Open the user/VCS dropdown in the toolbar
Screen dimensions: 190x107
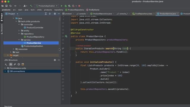[x=25, y=6]
